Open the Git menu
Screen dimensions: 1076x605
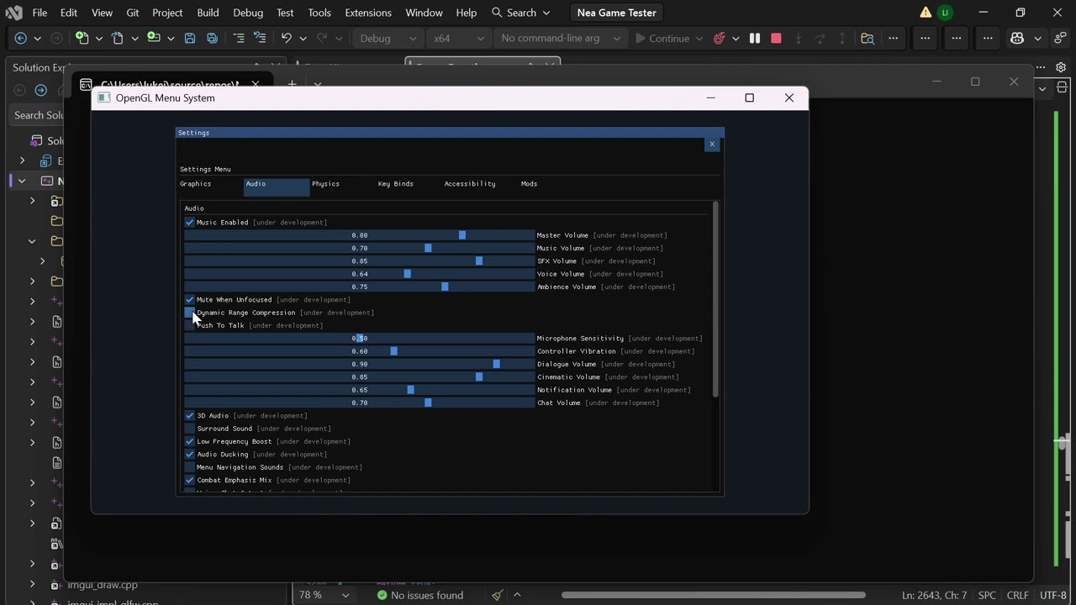[x=133, y=13]
